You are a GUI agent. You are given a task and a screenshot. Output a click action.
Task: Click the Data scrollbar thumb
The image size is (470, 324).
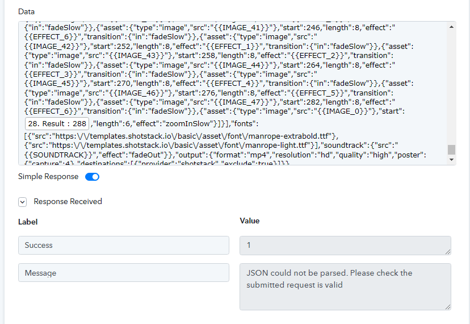[451, 149]
